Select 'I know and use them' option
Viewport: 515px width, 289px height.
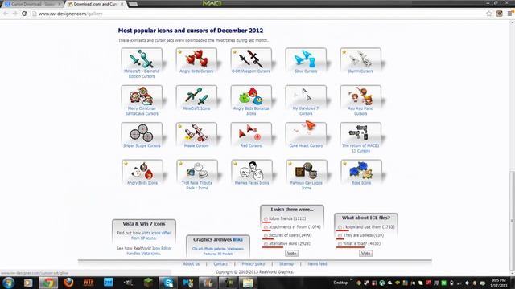pyautogui.click(x=340, y=227)
